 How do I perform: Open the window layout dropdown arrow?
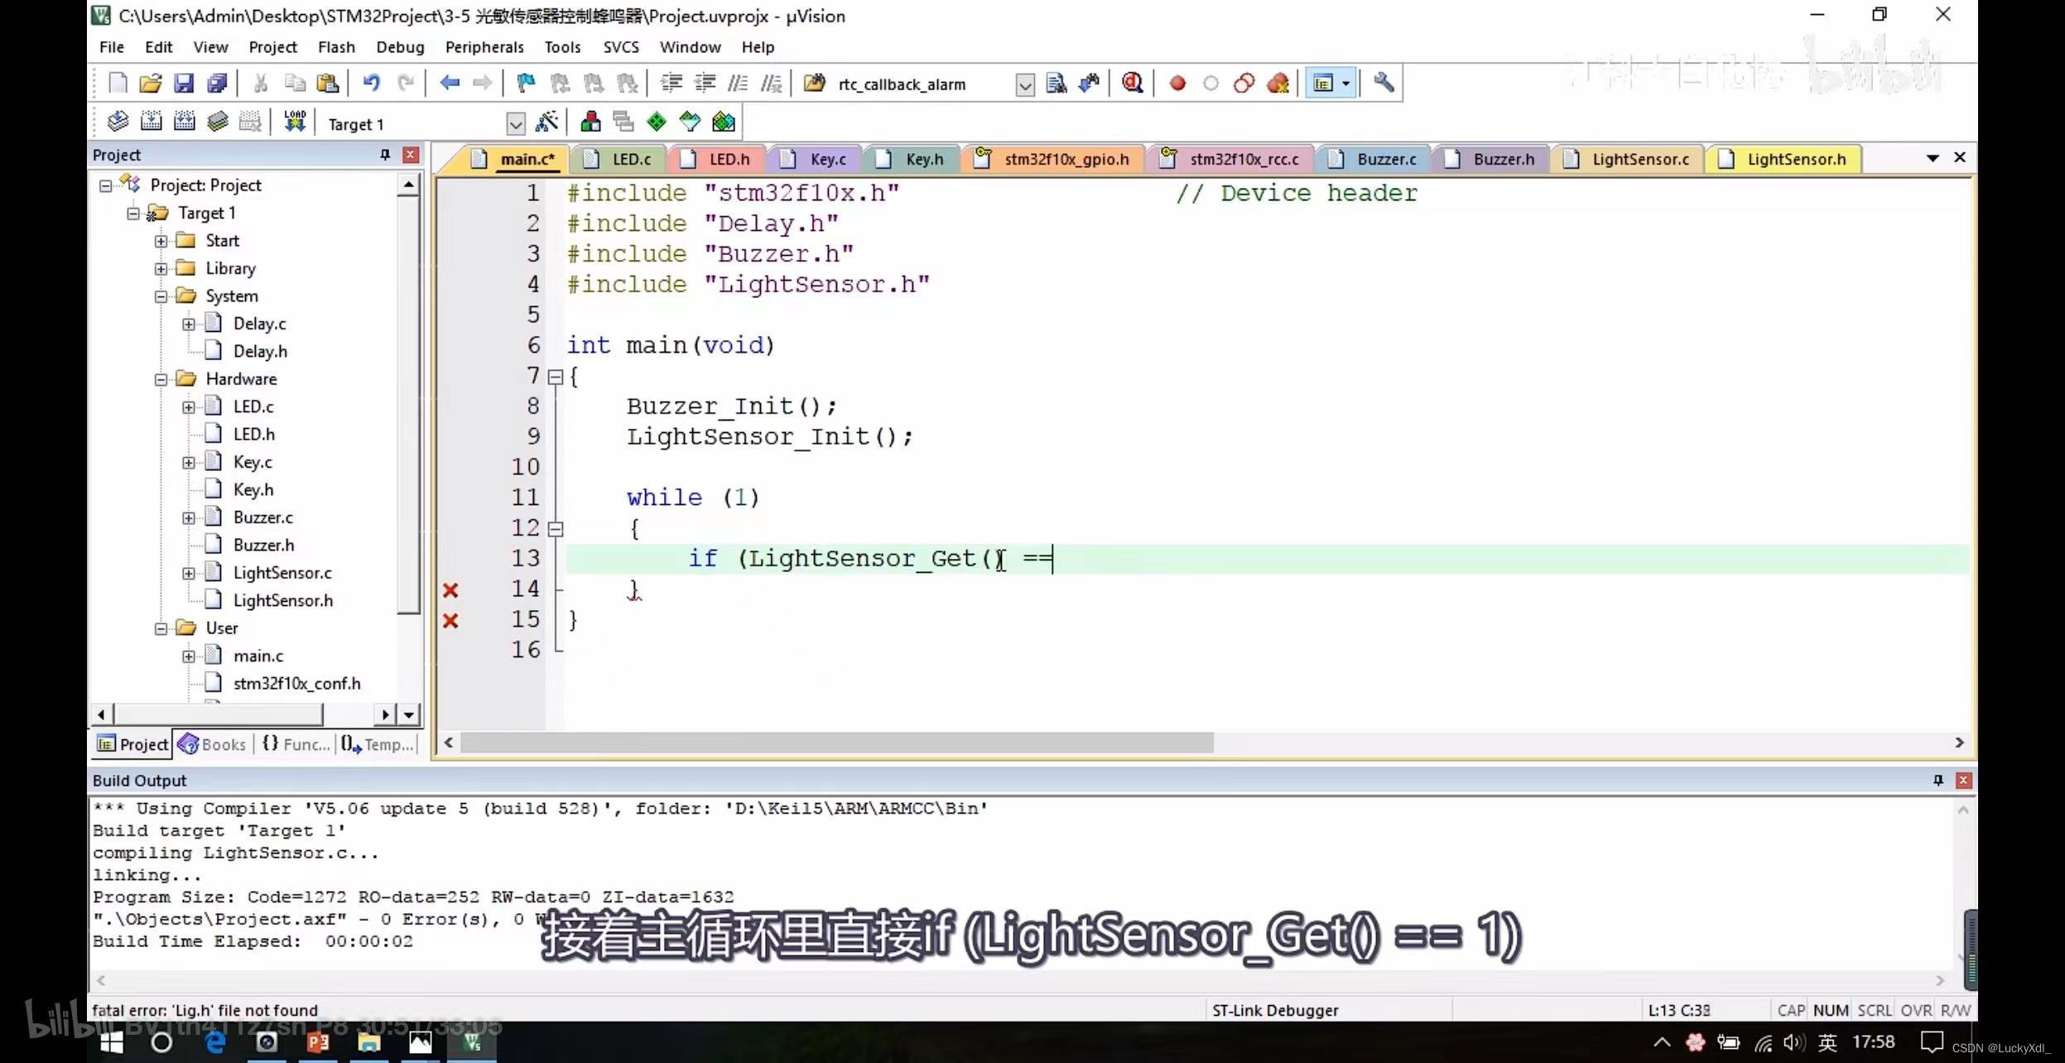pos(1346,84)
